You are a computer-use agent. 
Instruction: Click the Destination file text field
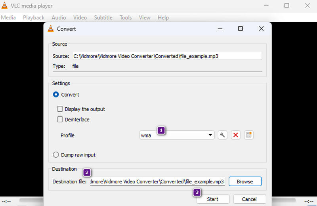point(157,181)
